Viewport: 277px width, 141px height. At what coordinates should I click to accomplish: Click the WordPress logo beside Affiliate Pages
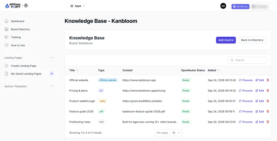tap(26, 6)
